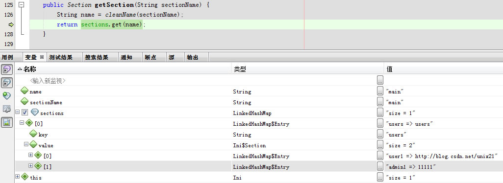Click the Ini$Section type cell
This screenshot has width=503, height=183.
[x=249, y=146]
